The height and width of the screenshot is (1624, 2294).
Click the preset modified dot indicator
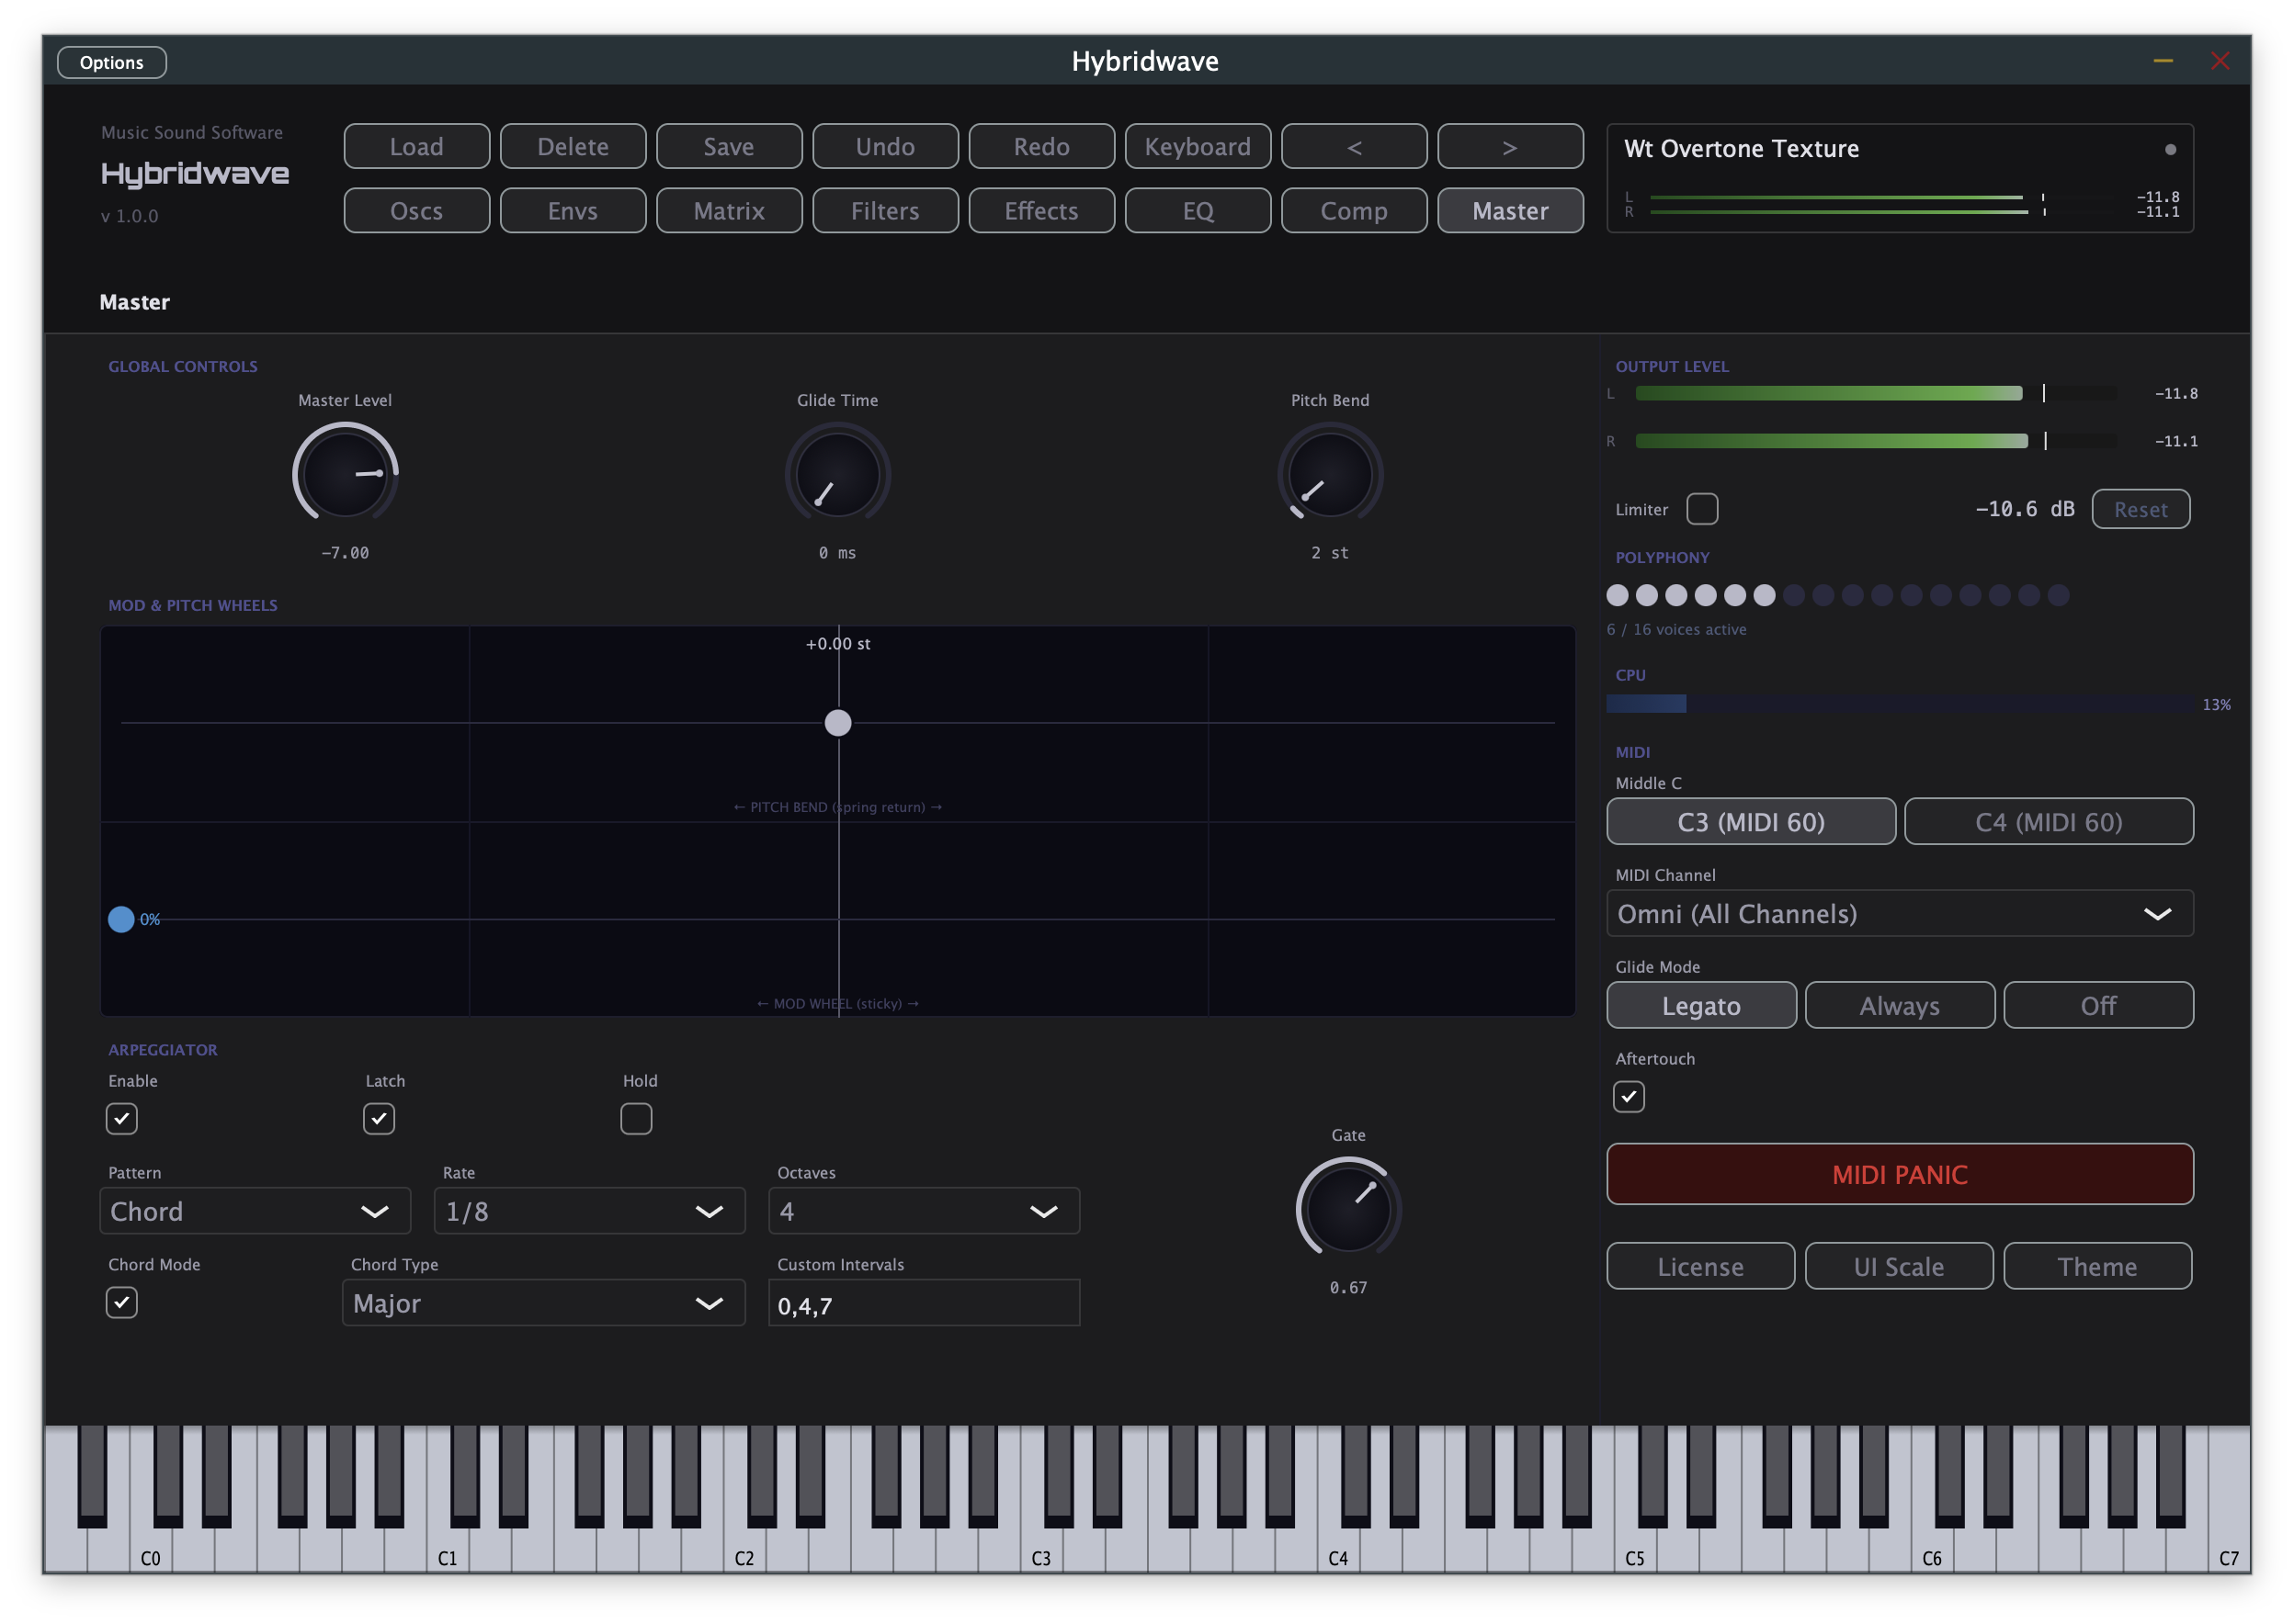click(x=2168, y=149)
